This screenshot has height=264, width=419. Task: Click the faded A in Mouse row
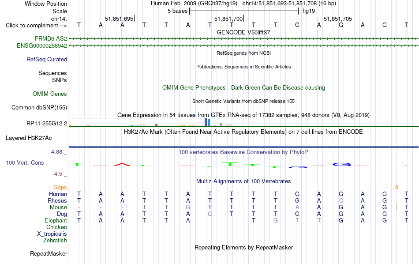coord(297,207)
